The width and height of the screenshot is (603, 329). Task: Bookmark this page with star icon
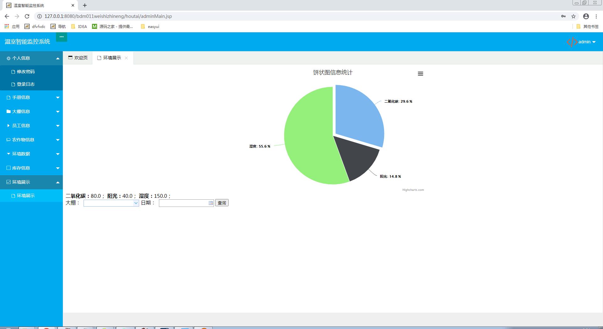coord(573,16)
